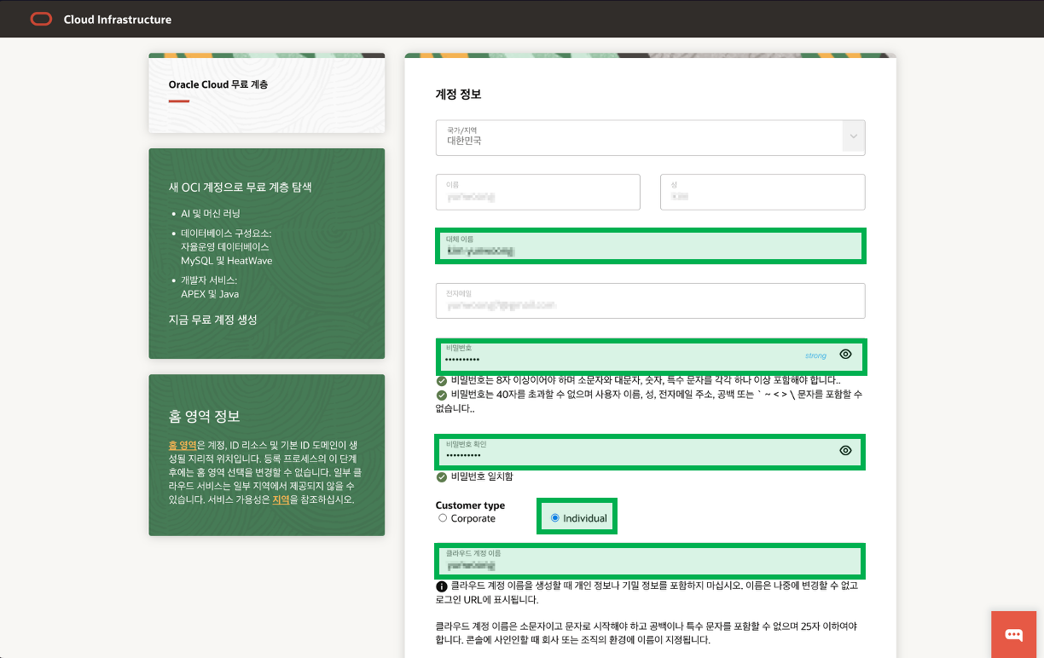Click the 클라우드 계정 이름 field

(x=650, y=560)
